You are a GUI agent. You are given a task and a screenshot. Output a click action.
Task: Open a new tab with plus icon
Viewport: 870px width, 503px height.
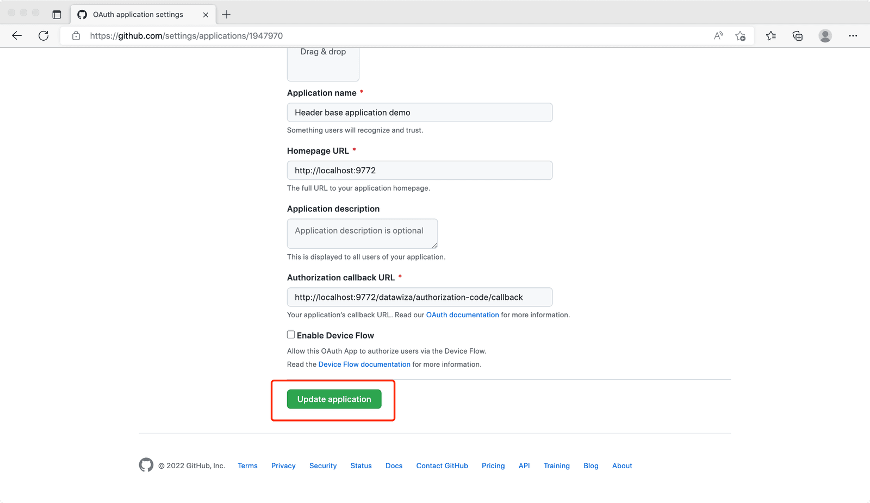(226, 15)
